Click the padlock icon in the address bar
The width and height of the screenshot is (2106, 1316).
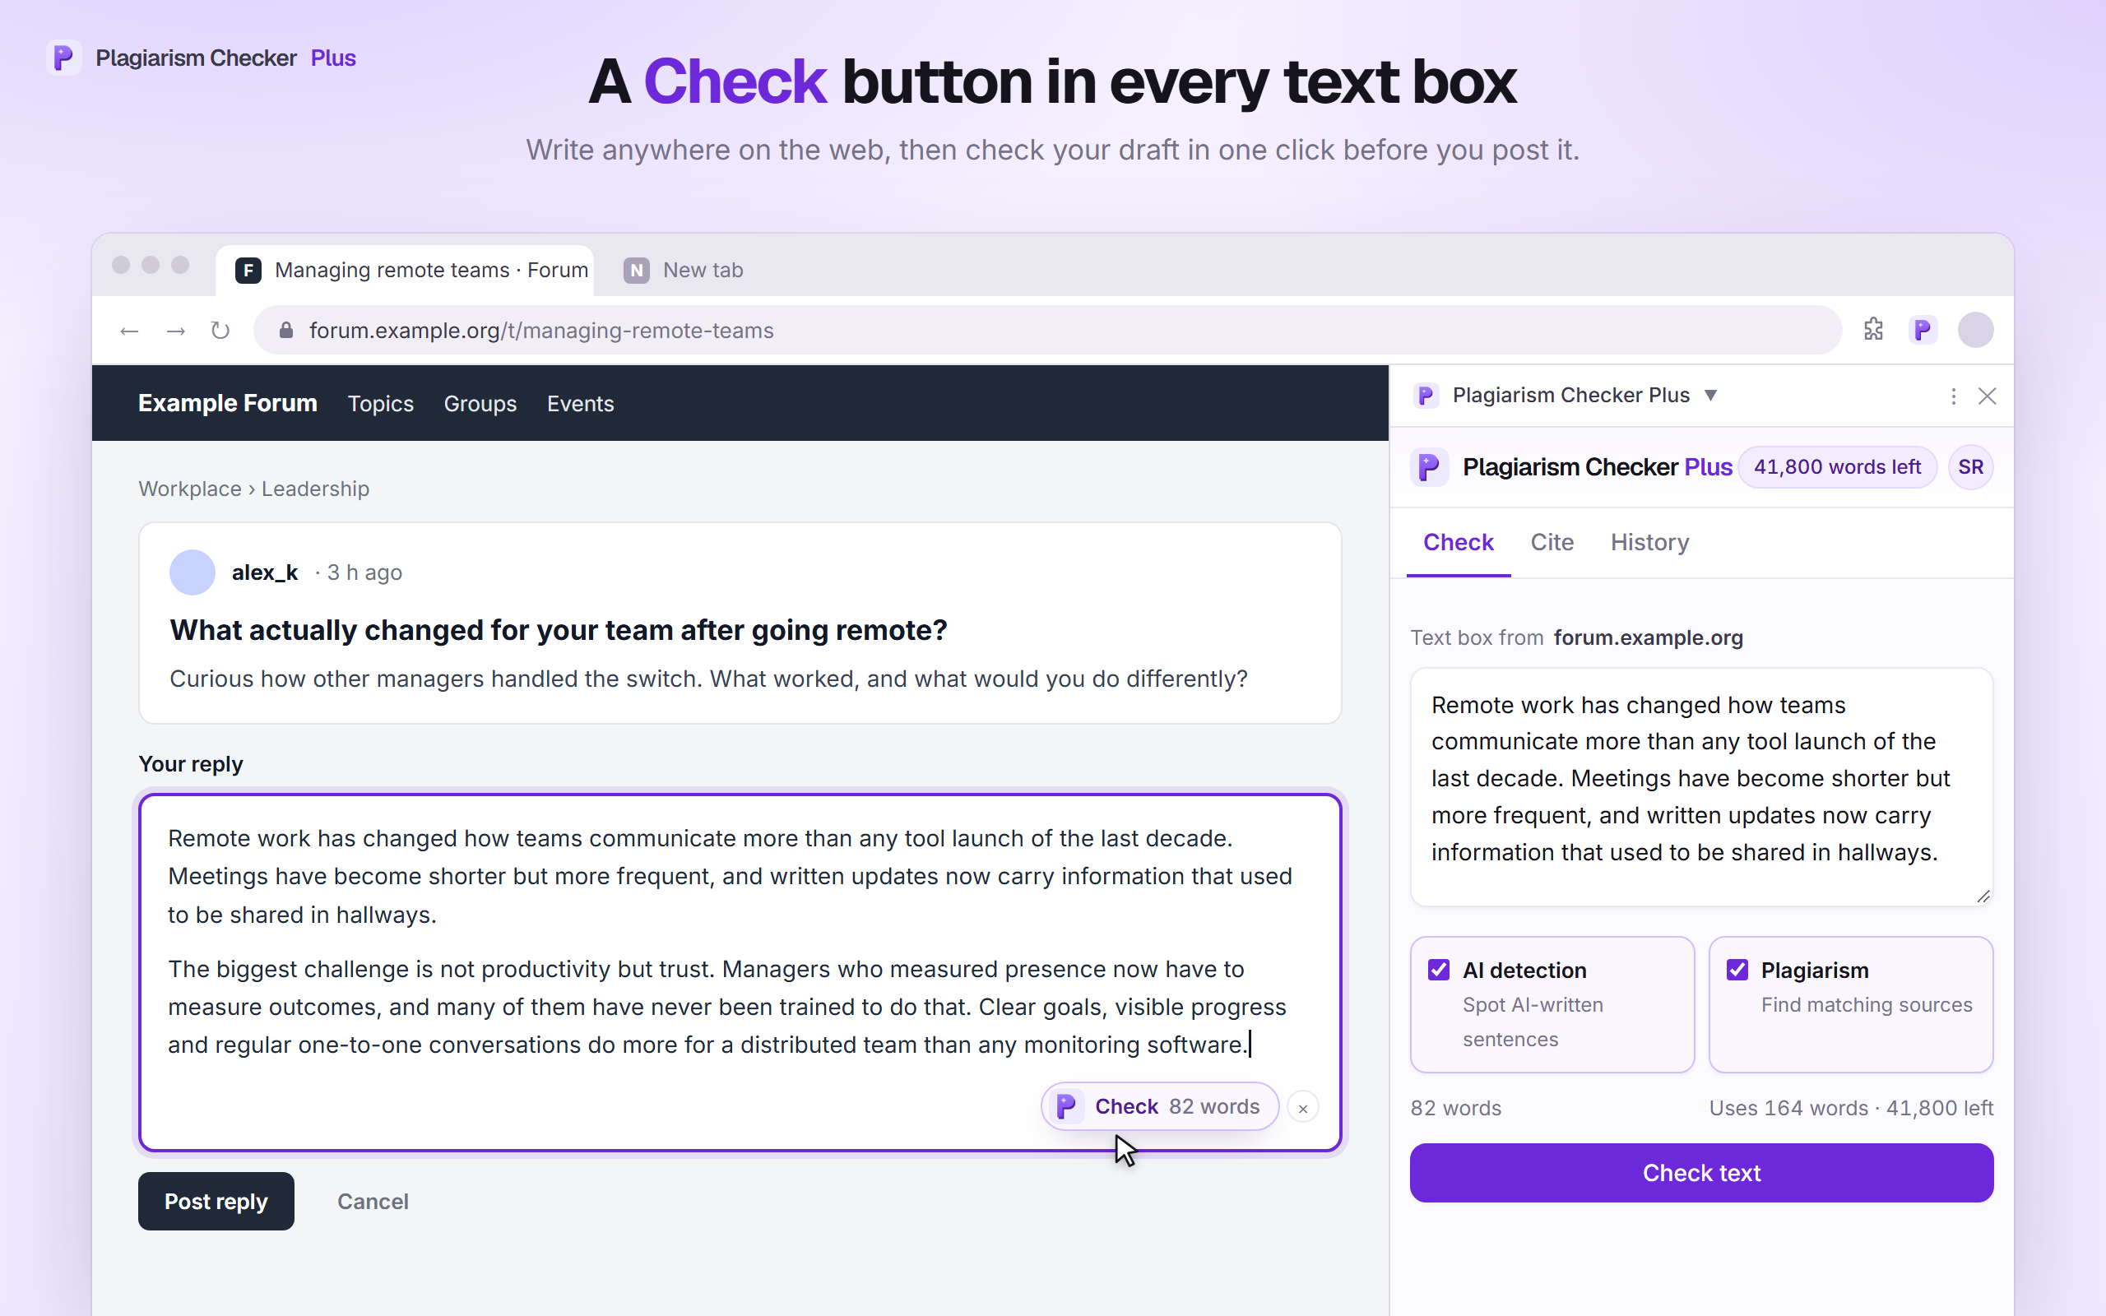285,330
